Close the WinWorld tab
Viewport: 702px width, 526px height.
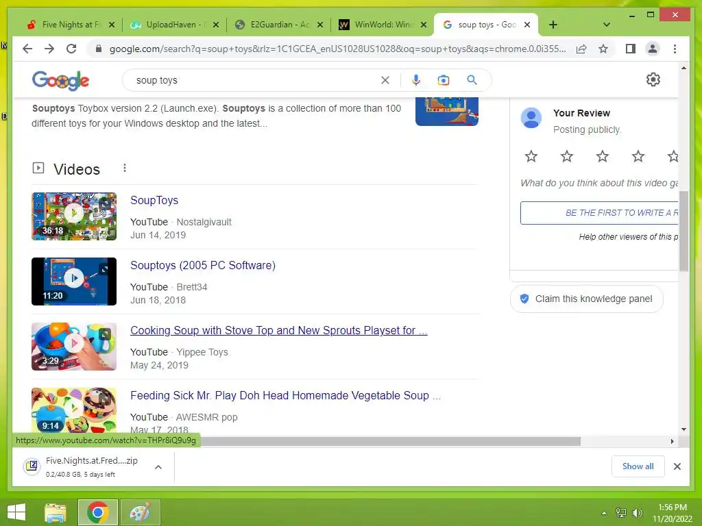click(424, 25)
